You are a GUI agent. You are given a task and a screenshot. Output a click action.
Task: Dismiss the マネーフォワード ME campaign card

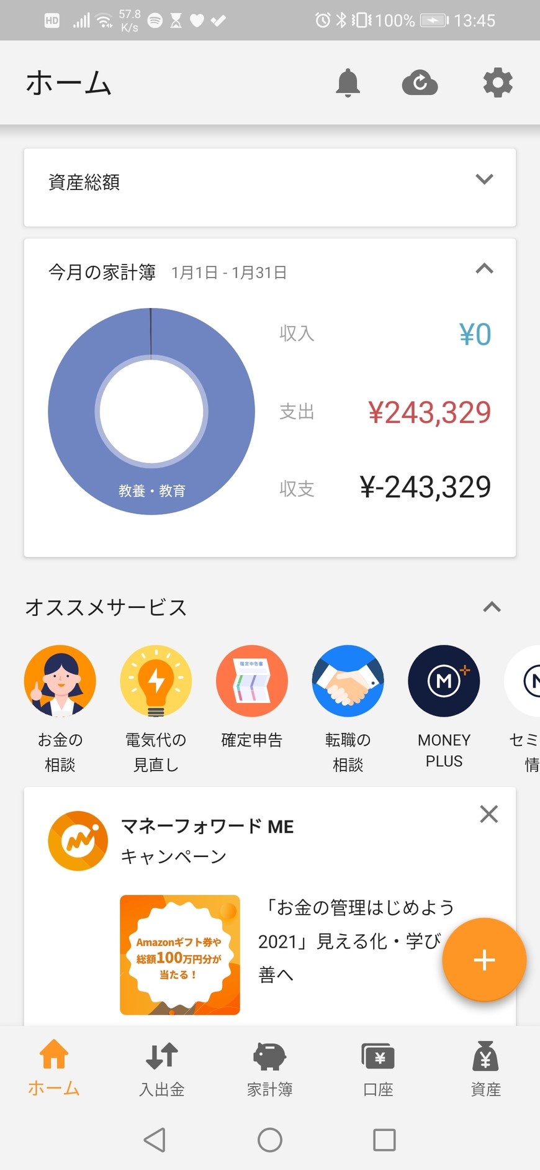pos(489,814)
